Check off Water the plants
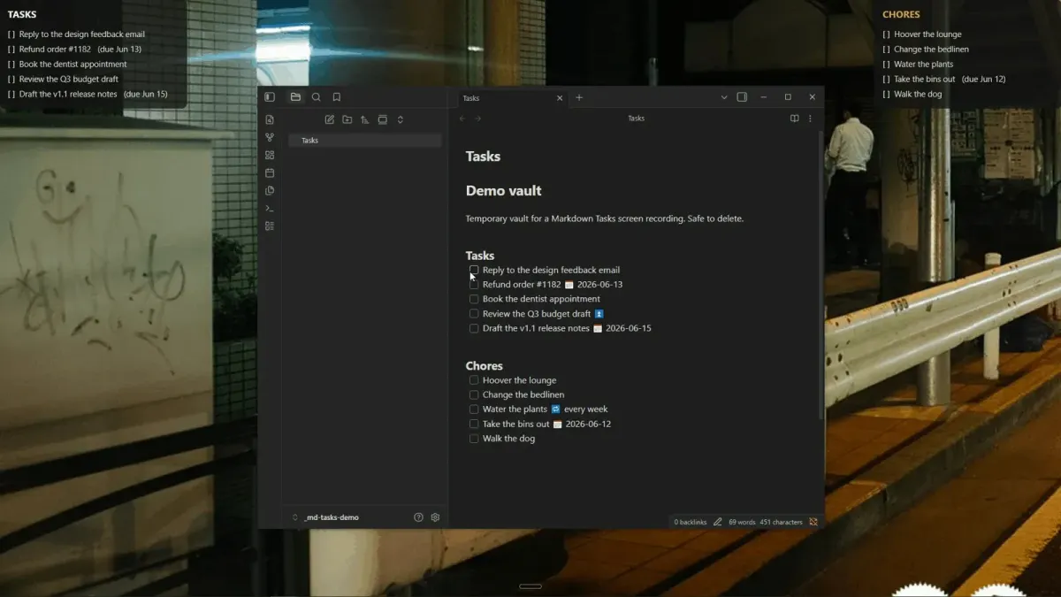The image size is (1061, 597). pyautogui.click(x=474, y=409)
